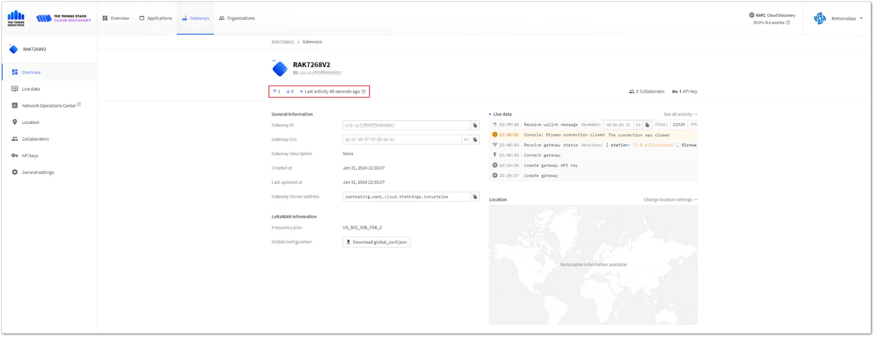Open NAM1 Cloud Discovery cluster selector
874x337 pixels.
tap(772, 15)
